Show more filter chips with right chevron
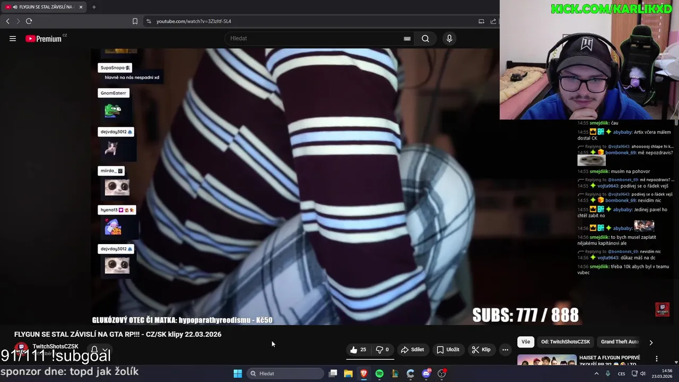Image resolution: width=679 pixels, height=382 pixels. point(651,342)
